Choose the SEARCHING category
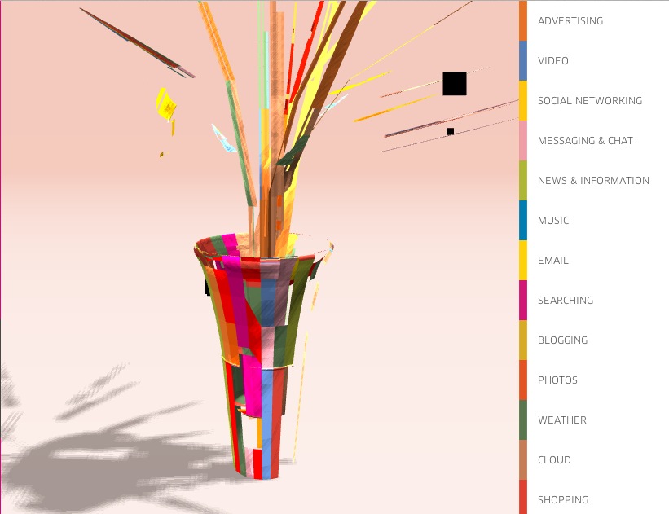This screenshot has width=669, height=514. coord(566,301)
